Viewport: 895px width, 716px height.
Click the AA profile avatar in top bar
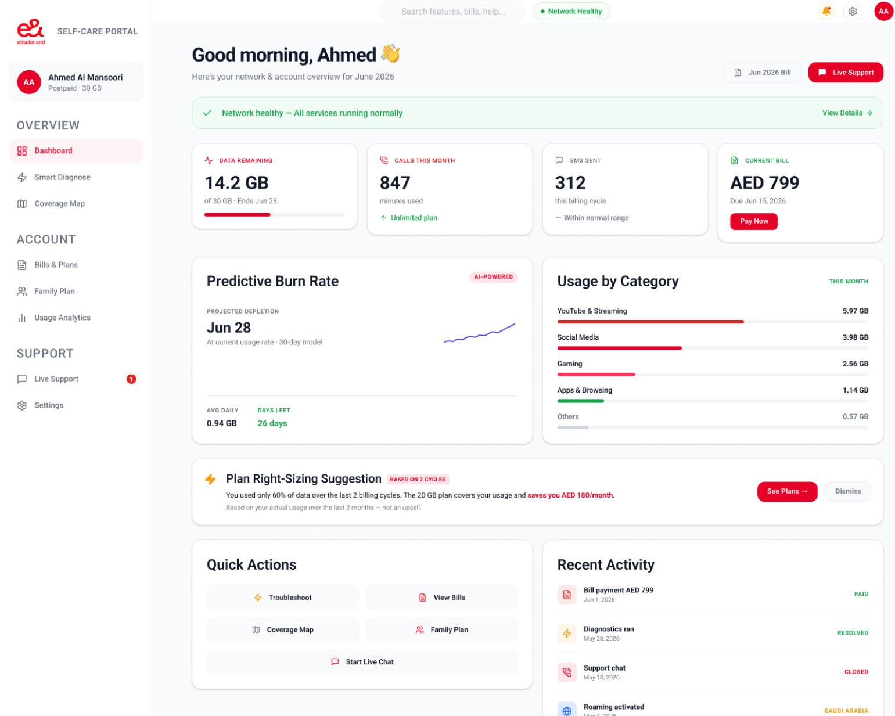[883, 11]
